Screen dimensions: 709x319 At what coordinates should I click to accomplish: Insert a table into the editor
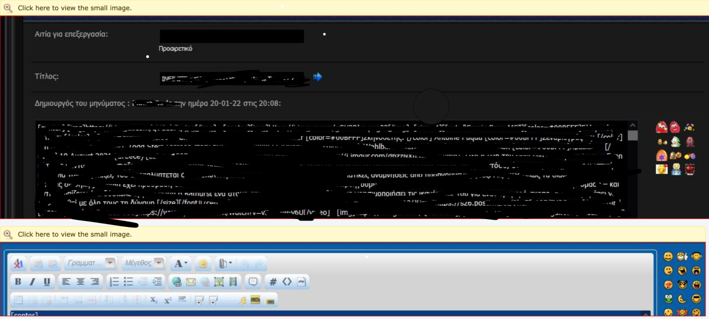(18, 300)
